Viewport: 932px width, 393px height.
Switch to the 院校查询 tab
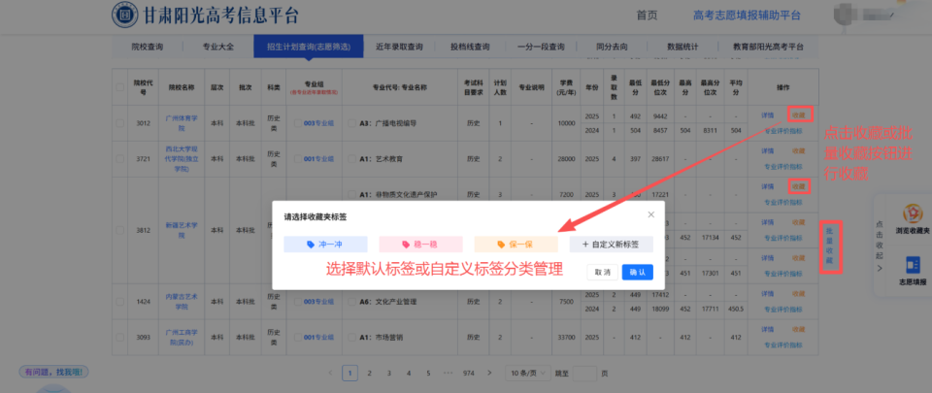tap(148, 47)
